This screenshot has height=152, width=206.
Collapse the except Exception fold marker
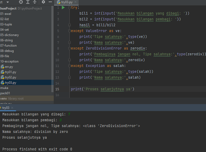[69, 66]
